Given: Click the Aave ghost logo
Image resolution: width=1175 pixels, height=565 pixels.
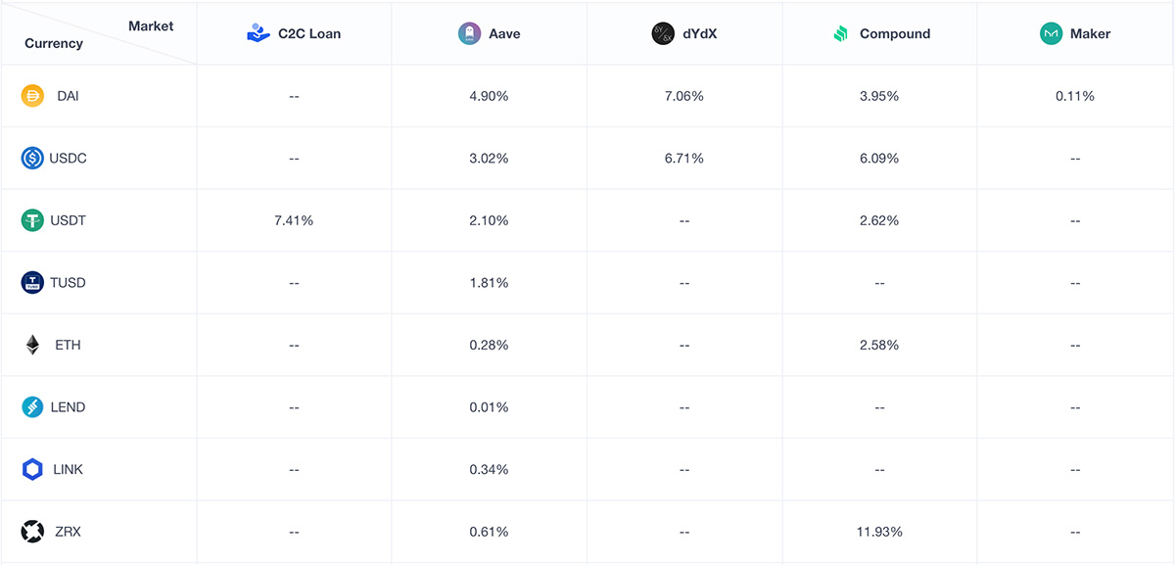Looking at the screenshot, I should 470,33.
